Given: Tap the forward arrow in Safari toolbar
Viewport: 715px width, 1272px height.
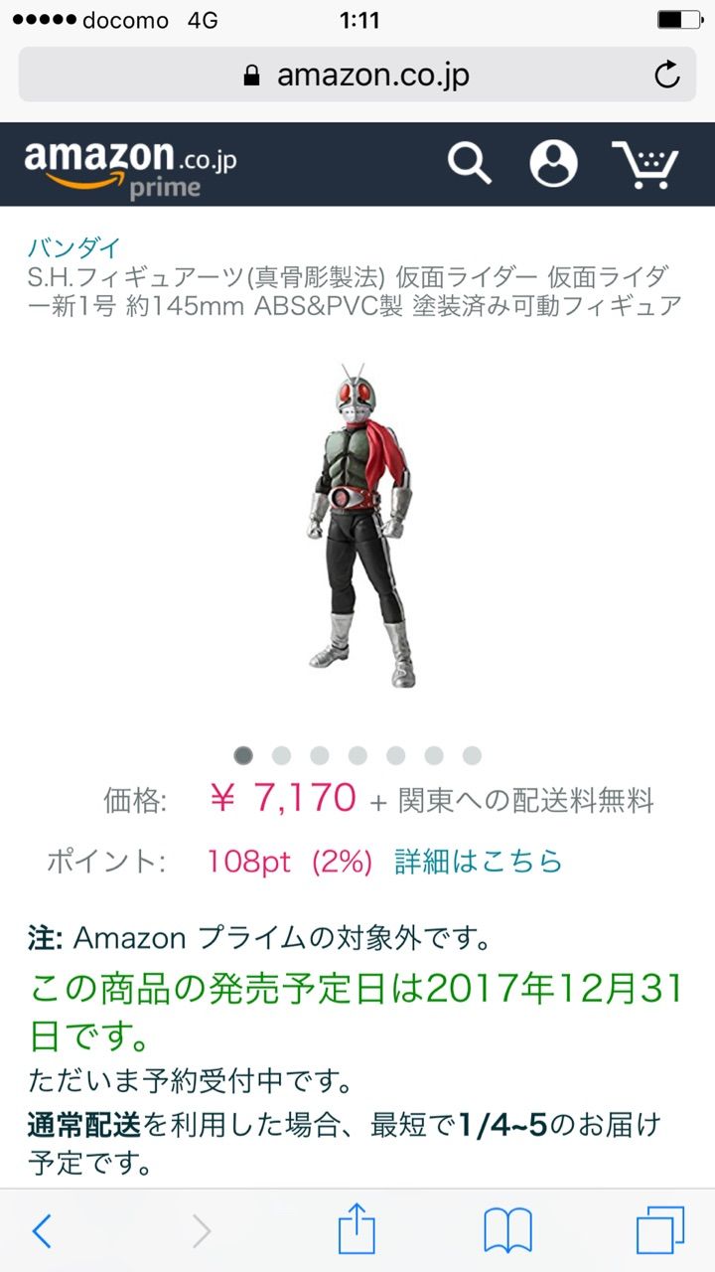Looking at the screenshot, I should [x=202, y=1231].
